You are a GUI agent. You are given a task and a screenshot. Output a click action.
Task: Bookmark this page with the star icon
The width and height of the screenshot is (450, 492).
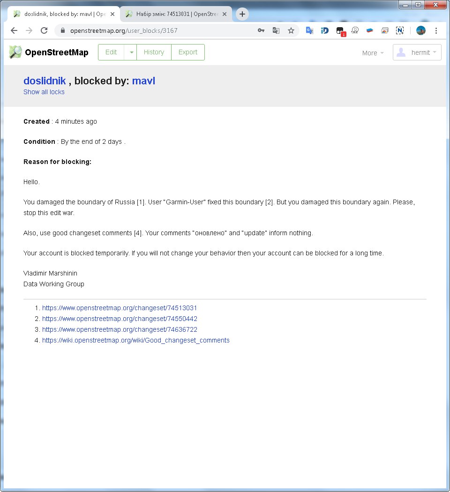pos(291,30)
